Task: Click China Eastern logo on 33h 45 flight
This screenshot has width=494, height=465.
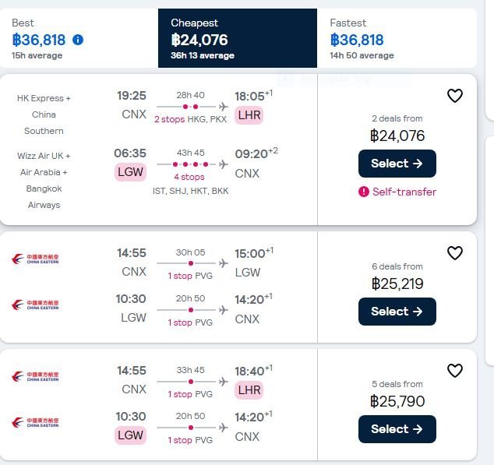Action: click(35, 376)
